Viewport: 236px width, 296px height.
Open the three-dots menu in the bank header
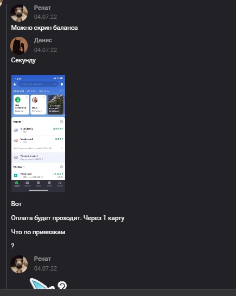(62, 91)
